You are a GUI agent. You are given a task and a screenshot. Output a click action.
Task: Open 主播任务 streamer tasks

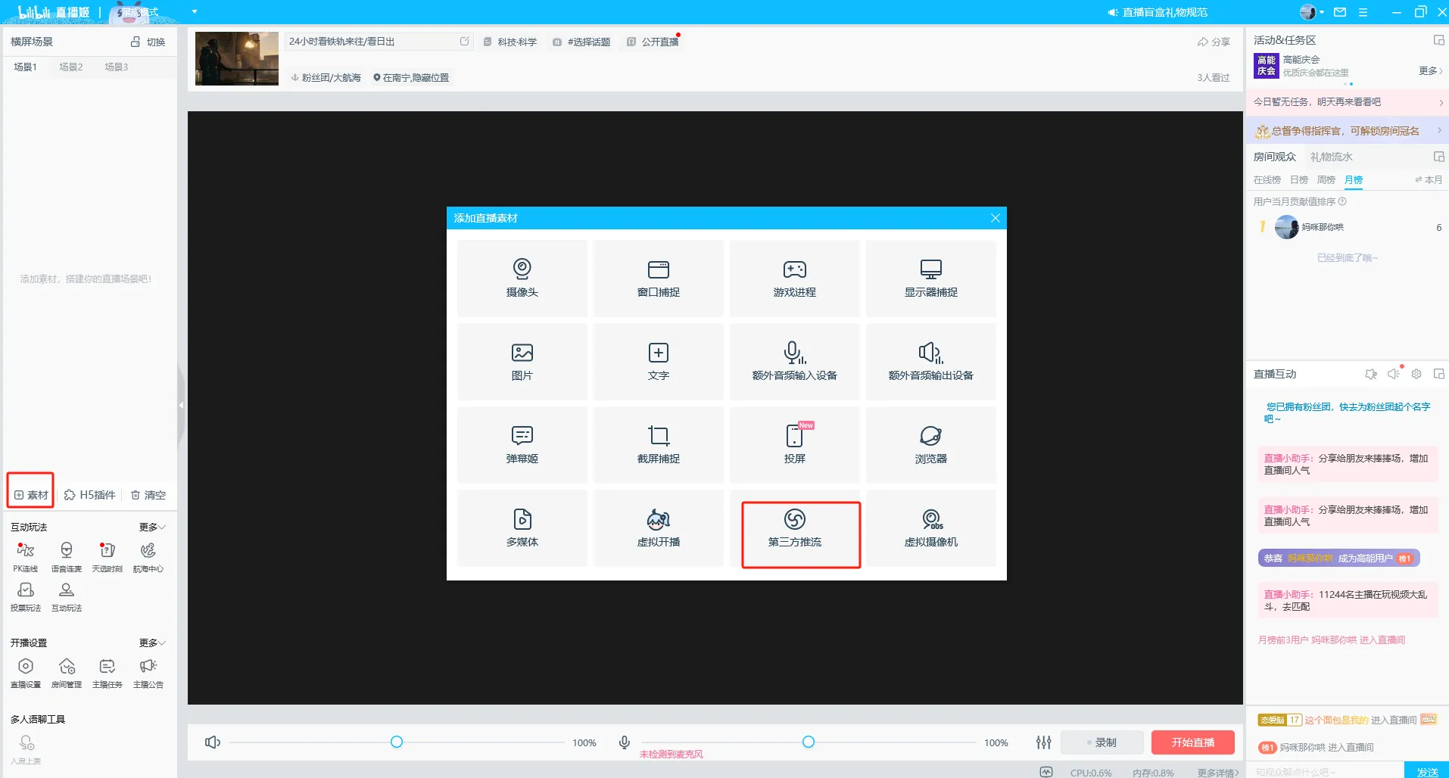107,673
